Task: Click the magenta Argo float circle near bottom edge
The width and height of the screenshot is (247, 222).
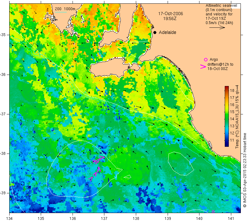Action: (x=213, y=212)
